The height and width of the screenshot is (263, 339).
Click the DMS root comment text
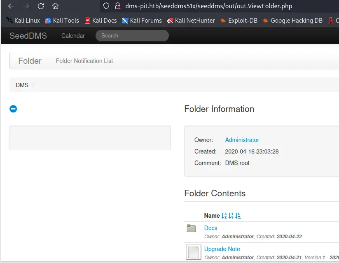[237, 163]
